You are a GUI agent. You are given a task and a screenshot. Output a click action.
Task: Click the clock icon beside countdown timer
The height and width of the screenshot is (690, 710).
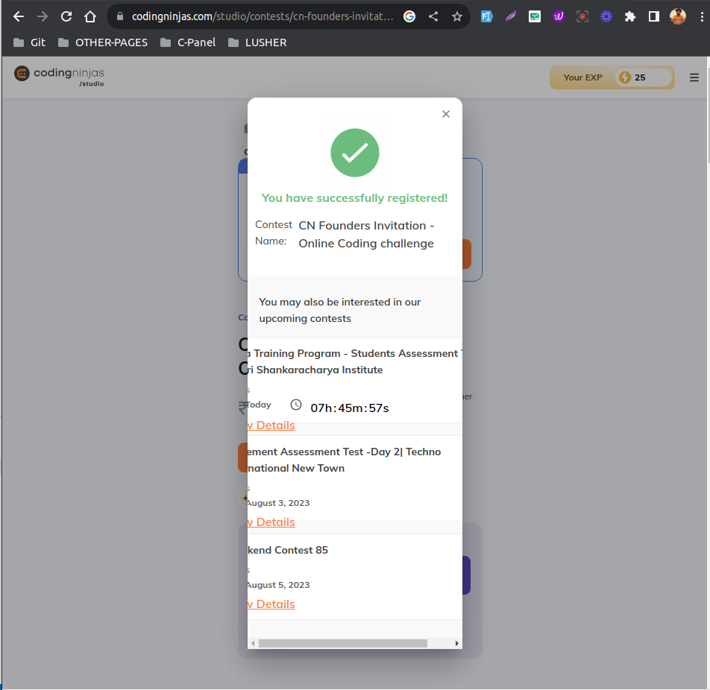pos(295,405)
